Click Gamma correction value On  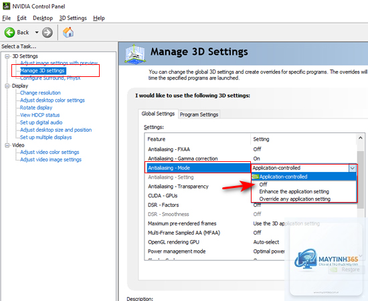[256, 159]
